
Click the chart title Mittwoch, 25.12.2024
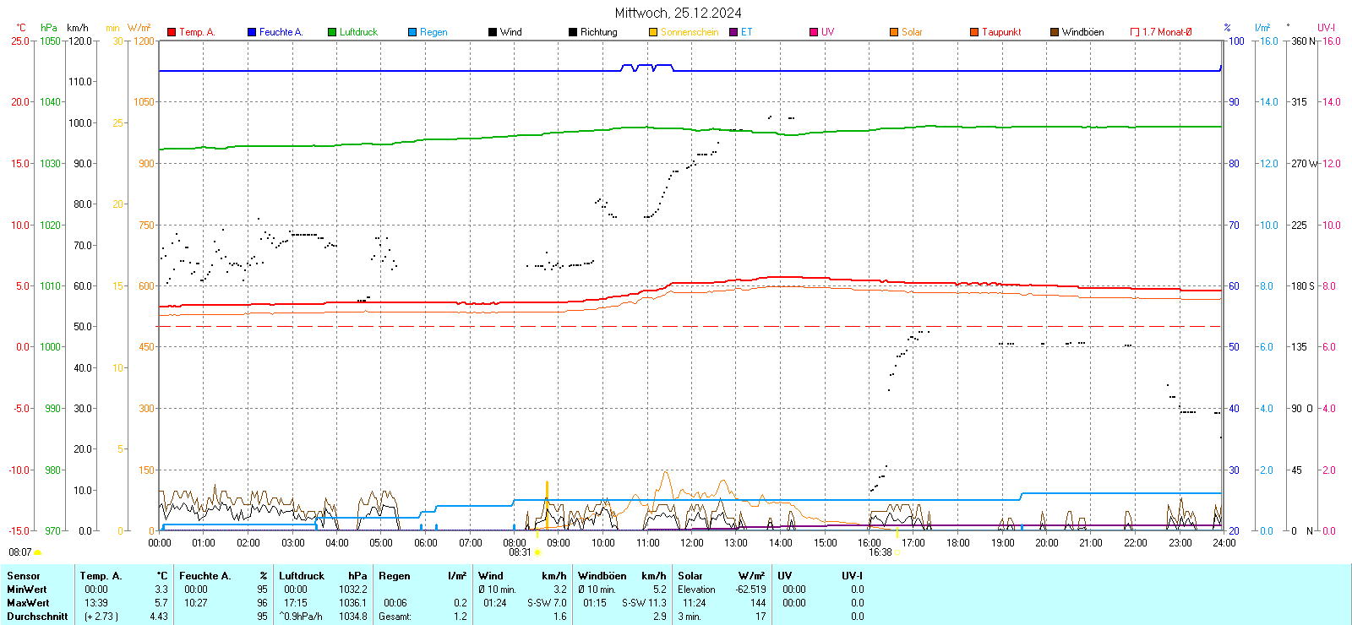tap(678, 13)
